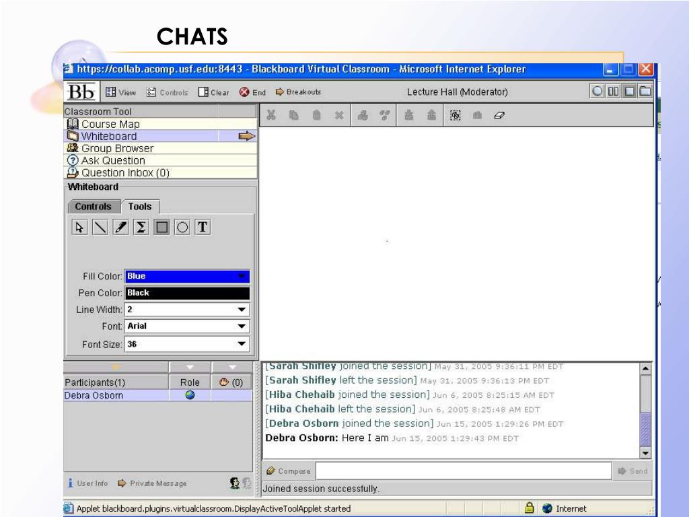
Task: Click the Participants(1) column header
Action: pyautogui.click(x=116, y=382)
